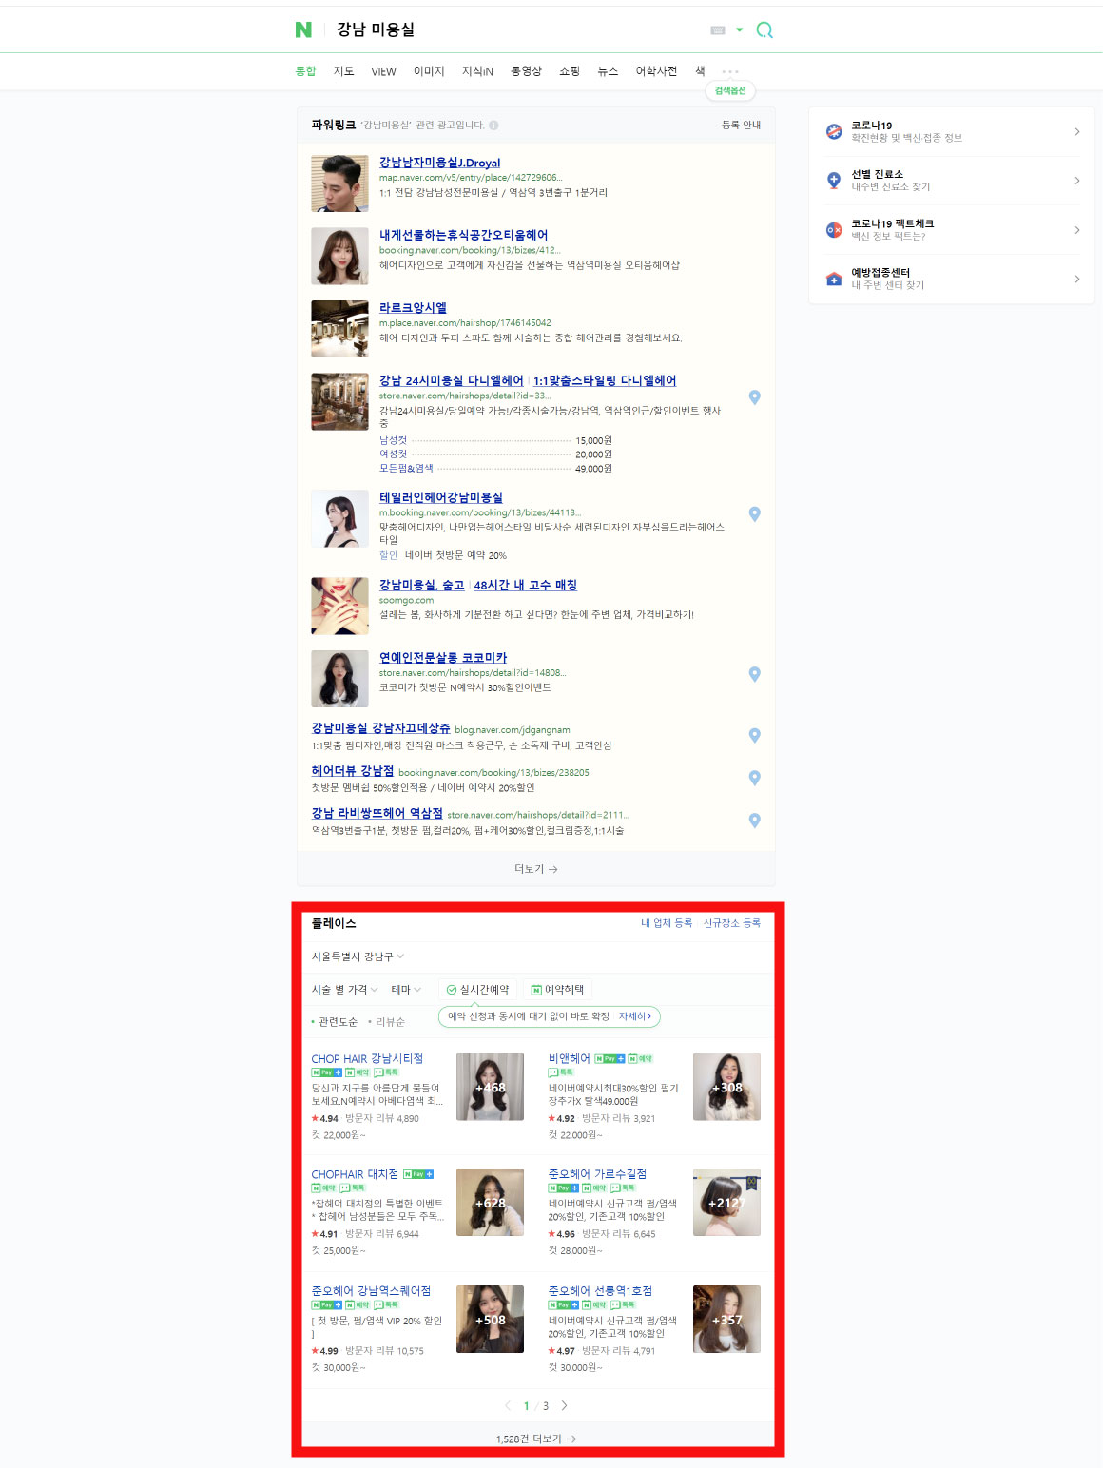Open the 강남남자미용실J.Droyal ad link
The image size is (1103, 1468).
(439, 163)
